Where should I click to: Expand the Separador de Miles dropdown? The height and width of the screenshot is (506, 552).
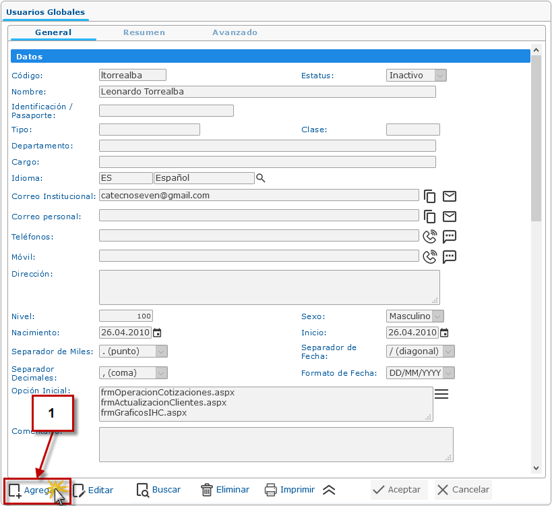(161, 352)
